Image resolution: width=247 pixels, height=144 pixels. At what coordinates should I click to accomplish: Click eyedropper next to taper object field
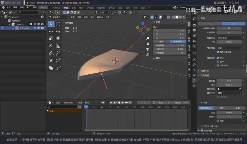click(x=240, y=89)
